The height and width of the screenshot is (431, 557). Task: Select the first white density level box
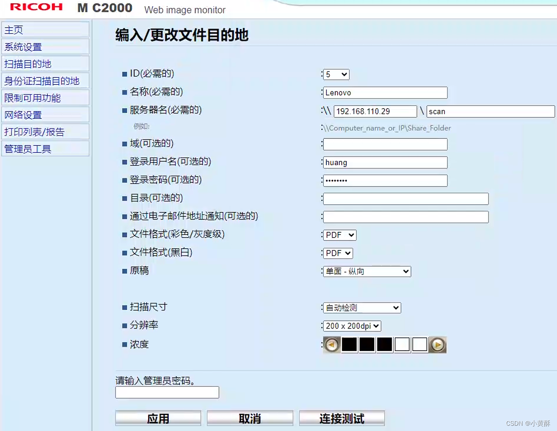pos(402,344)
